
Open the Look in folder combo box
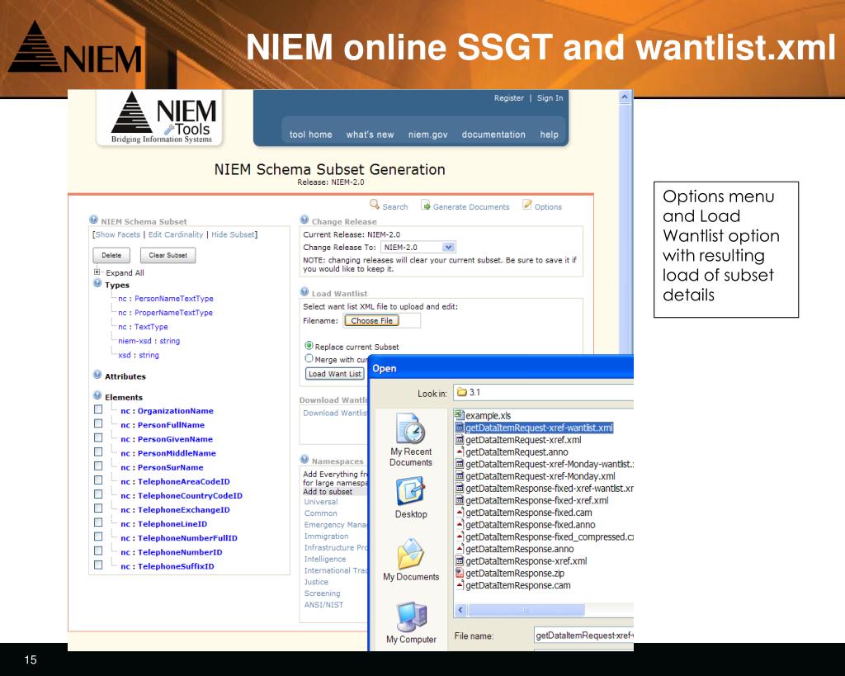pos(543,392)
